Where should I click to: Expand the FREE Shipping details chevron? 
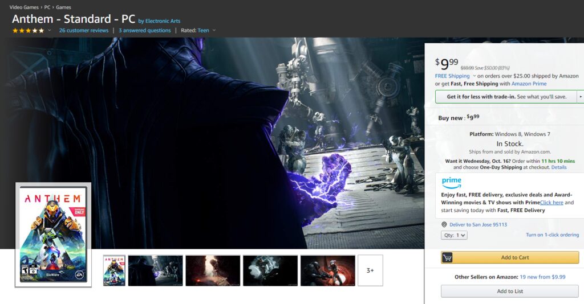coord(474,76)
